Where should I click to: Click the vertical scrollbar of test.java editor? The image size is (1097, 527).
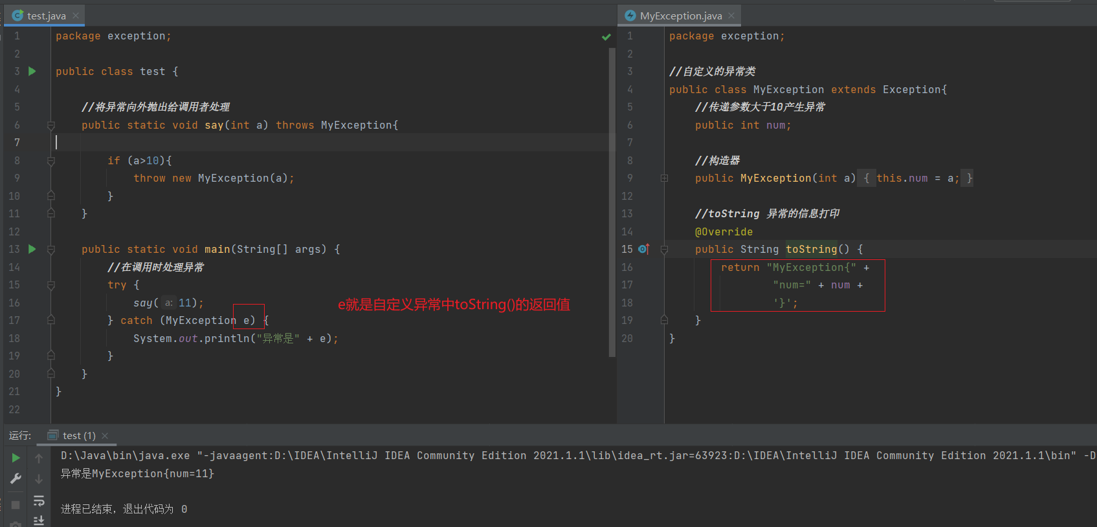click(x=612, y=202)
